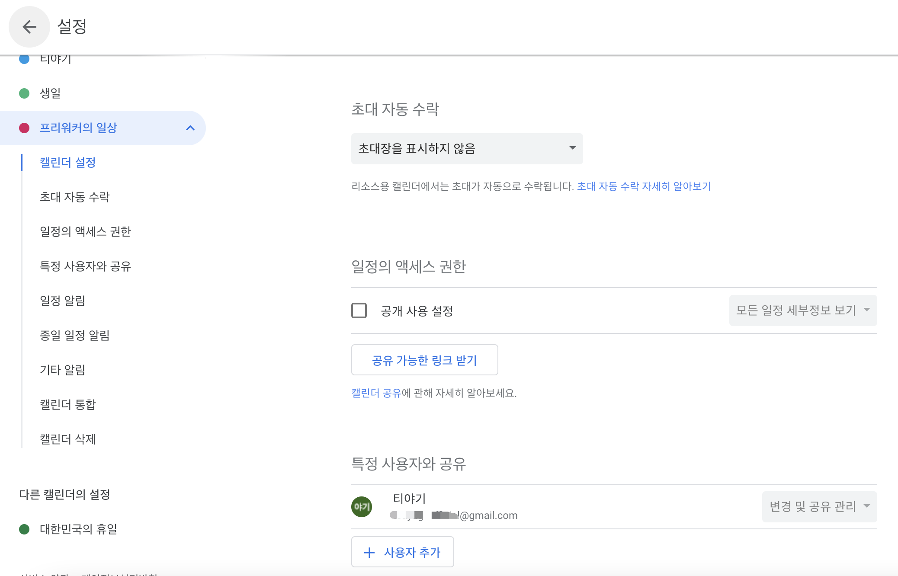898x576 pixels.
Task: Select 캘린더 삭제 in the sidebar
Action: tap(68, 439)
